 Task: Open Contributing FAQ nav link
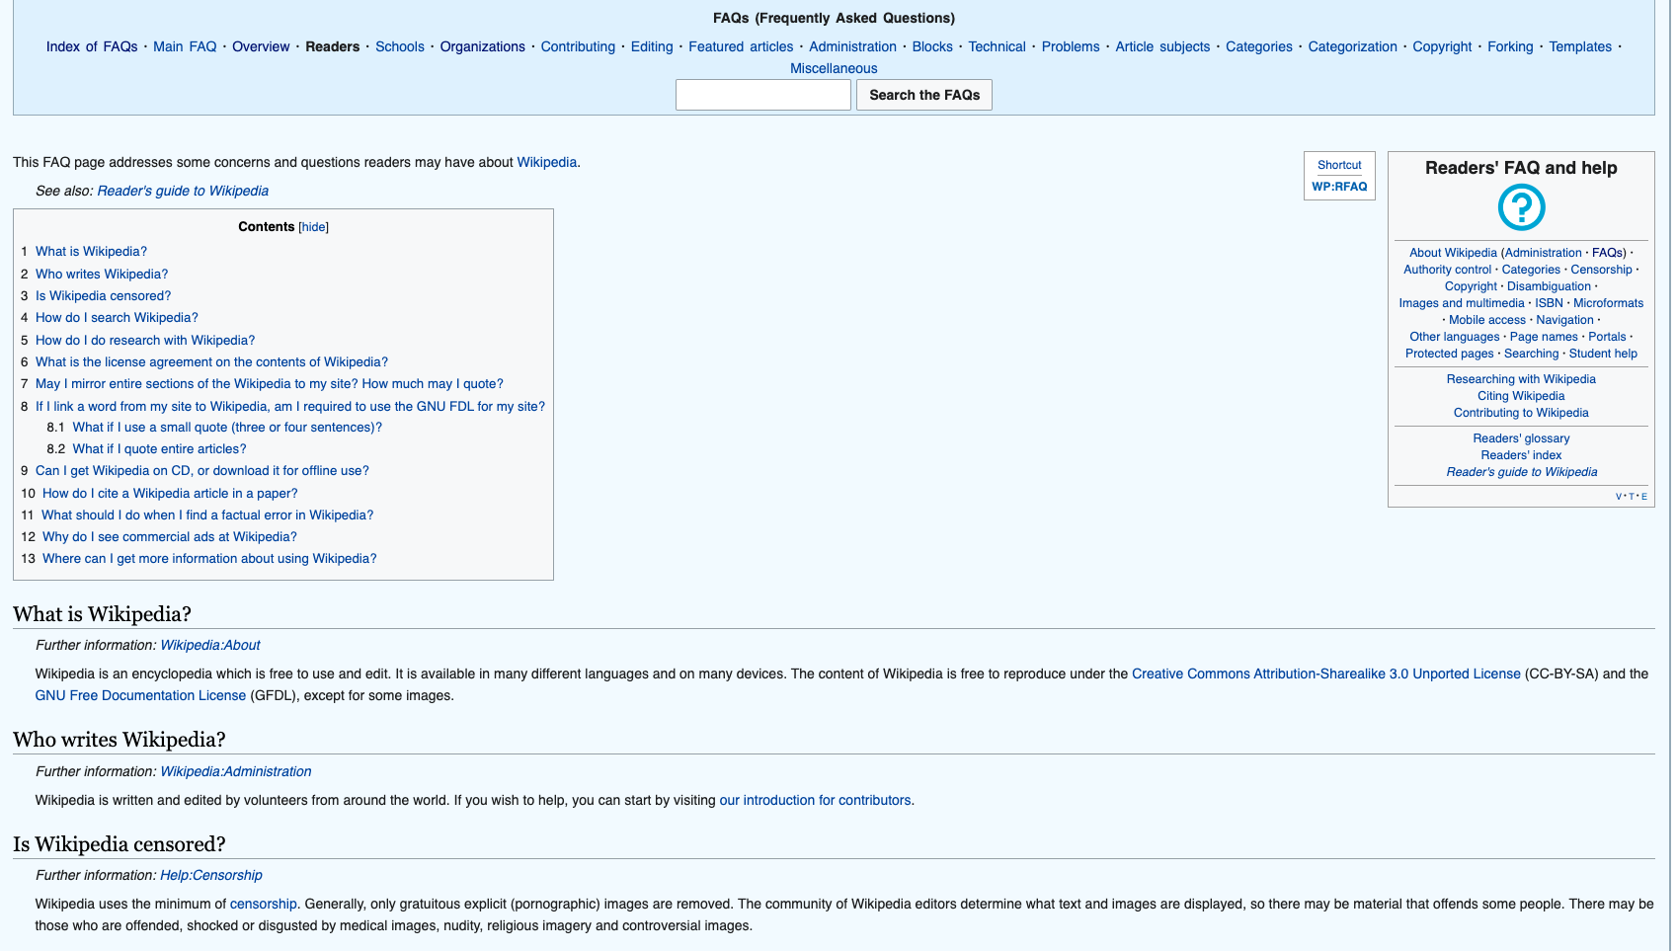(578, 46)
